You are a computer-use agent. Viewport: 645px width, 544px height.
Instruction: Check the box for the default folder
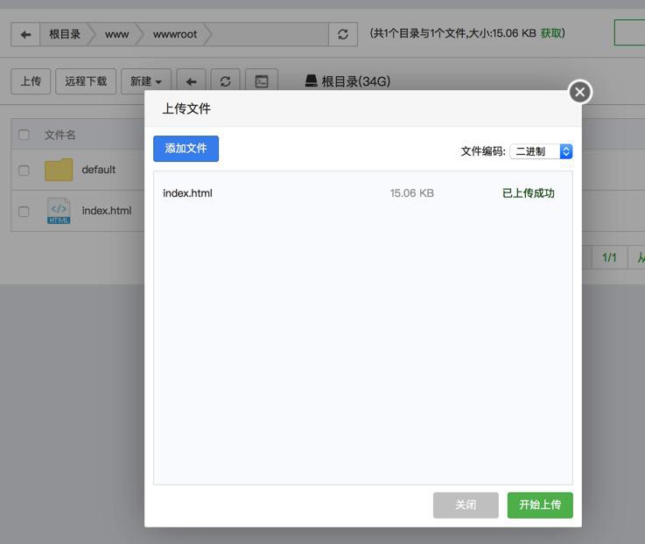24,171
